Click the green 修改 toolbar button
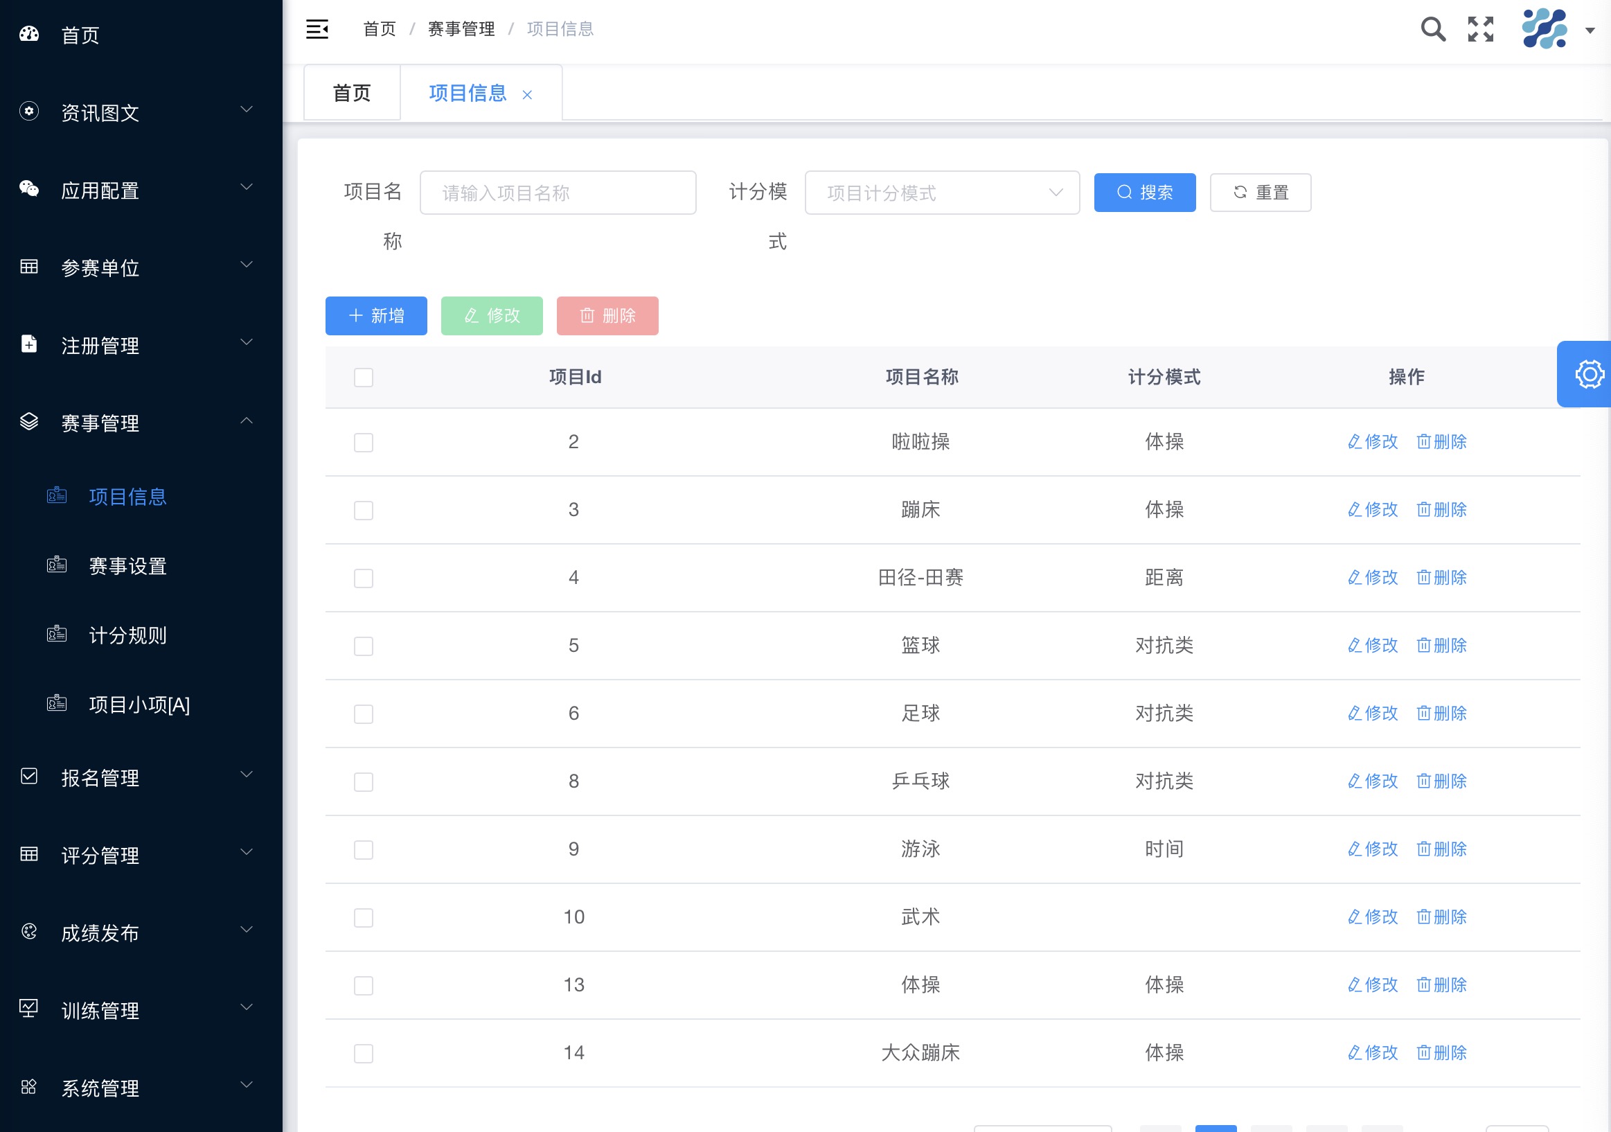The height and width of the screenshot is (1132, 1611). (492, 316)
